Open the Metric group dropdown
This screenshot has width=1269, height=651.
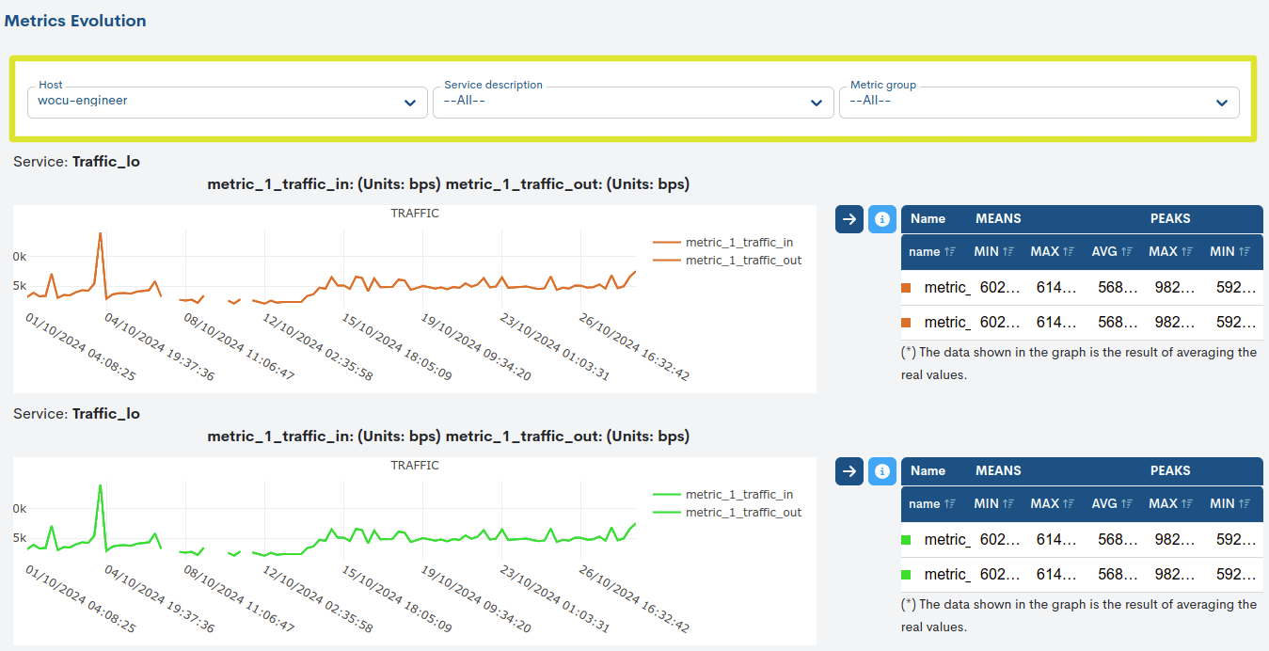[x=1039, y=102]
